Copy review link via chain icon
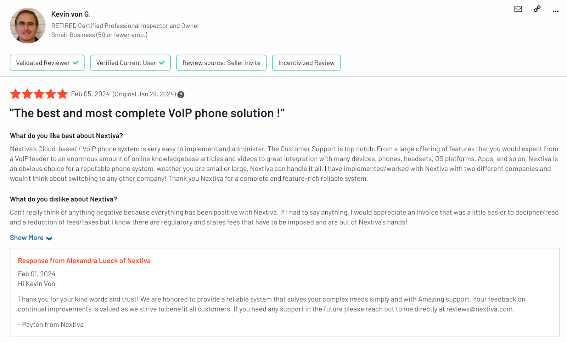Viewport: 567px width, 343px height. coord(537,9)
